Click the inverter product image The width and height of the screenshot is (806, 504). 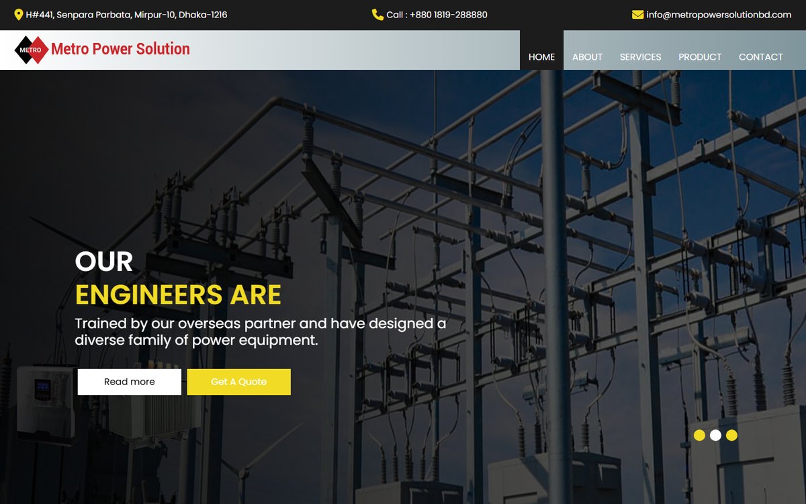46,404
